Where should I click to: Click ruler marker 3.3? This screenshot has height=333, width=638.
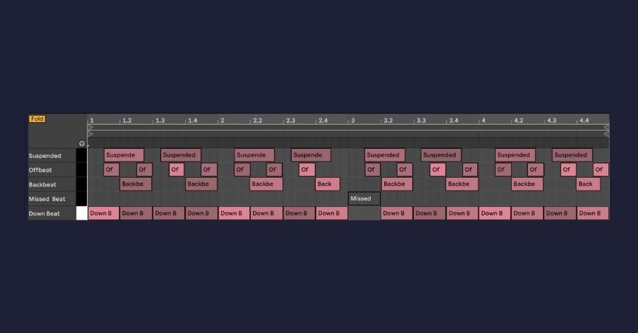421,120
